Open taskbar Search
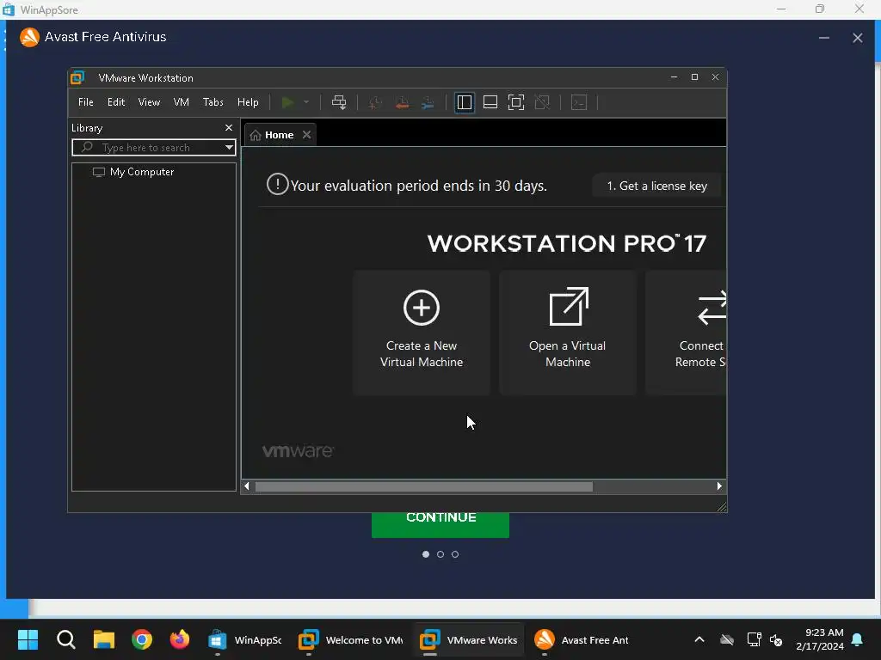 (65, 639)
